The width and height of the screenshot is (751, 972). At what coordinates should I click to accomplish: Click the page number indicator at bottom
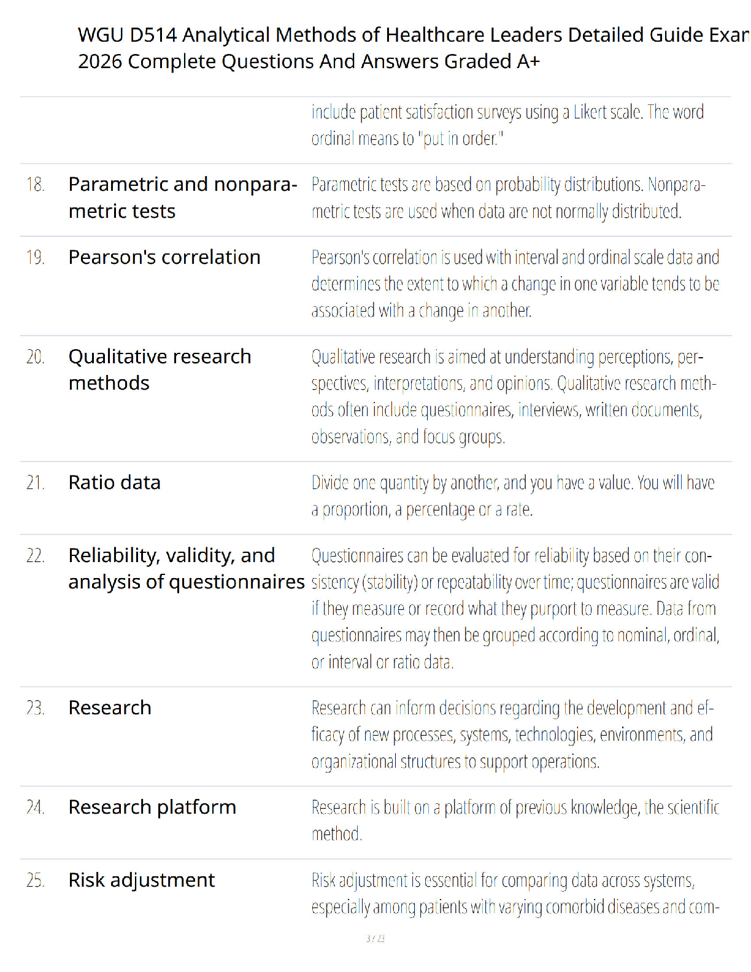point(375,938)
